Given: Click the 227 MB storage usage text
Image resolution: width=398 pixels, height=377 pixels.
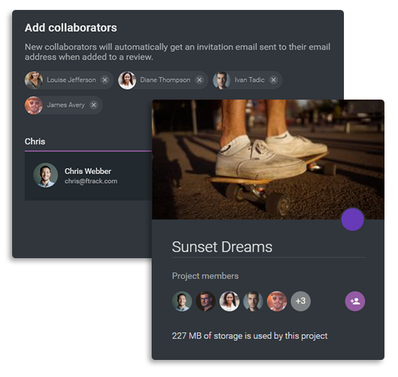Looking at the screenshot, I should [249, 336].
